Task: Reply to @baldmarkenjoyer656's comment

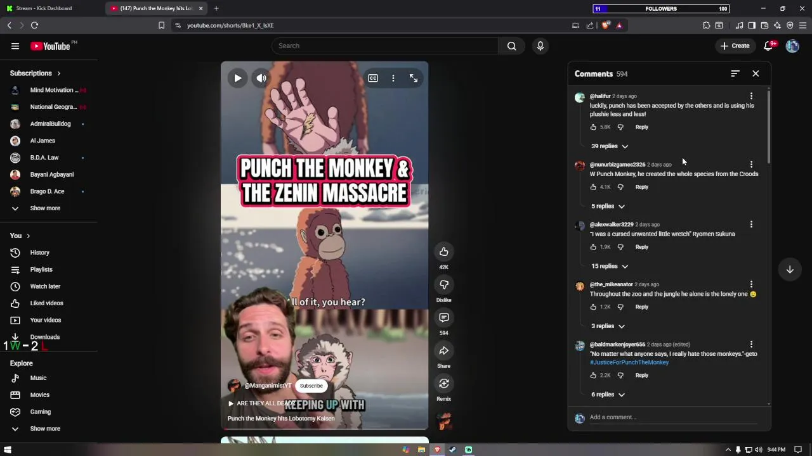Action: (642, 376)
